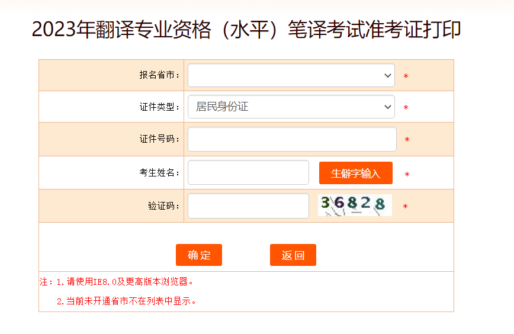Click the 证件类型 field label
The width and height of the screenshot is (514, 334).
tap(160, 107)
